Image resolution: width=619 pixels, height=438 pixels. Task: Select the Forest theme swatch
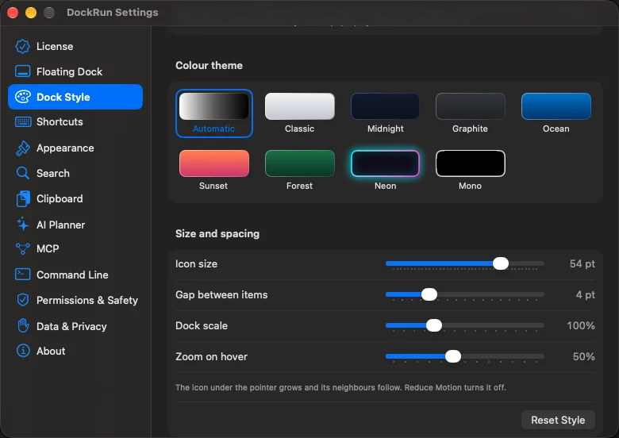tap(300, 163)
